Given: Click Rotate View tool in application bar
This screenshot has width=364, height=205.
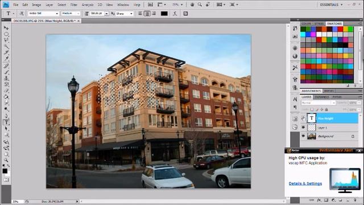Looking at the screenshot, I should (208, 5).
